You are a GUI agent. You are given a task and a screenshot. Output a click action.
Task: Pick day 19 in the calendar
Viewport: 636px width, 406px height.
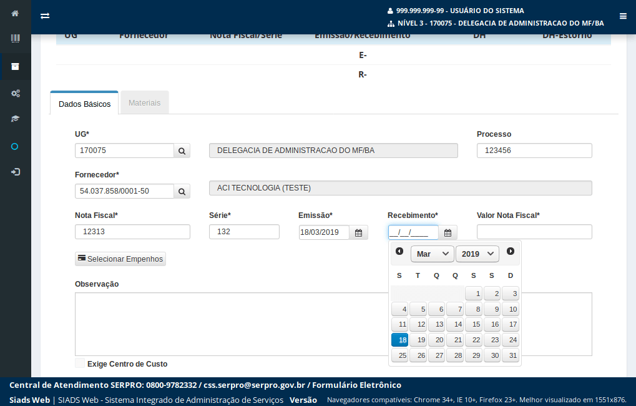418,340
